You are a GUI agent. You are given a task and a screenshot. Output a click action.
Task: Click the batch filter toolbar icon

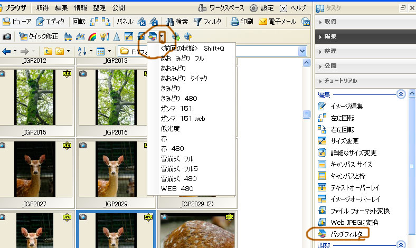tap(153, 36)
